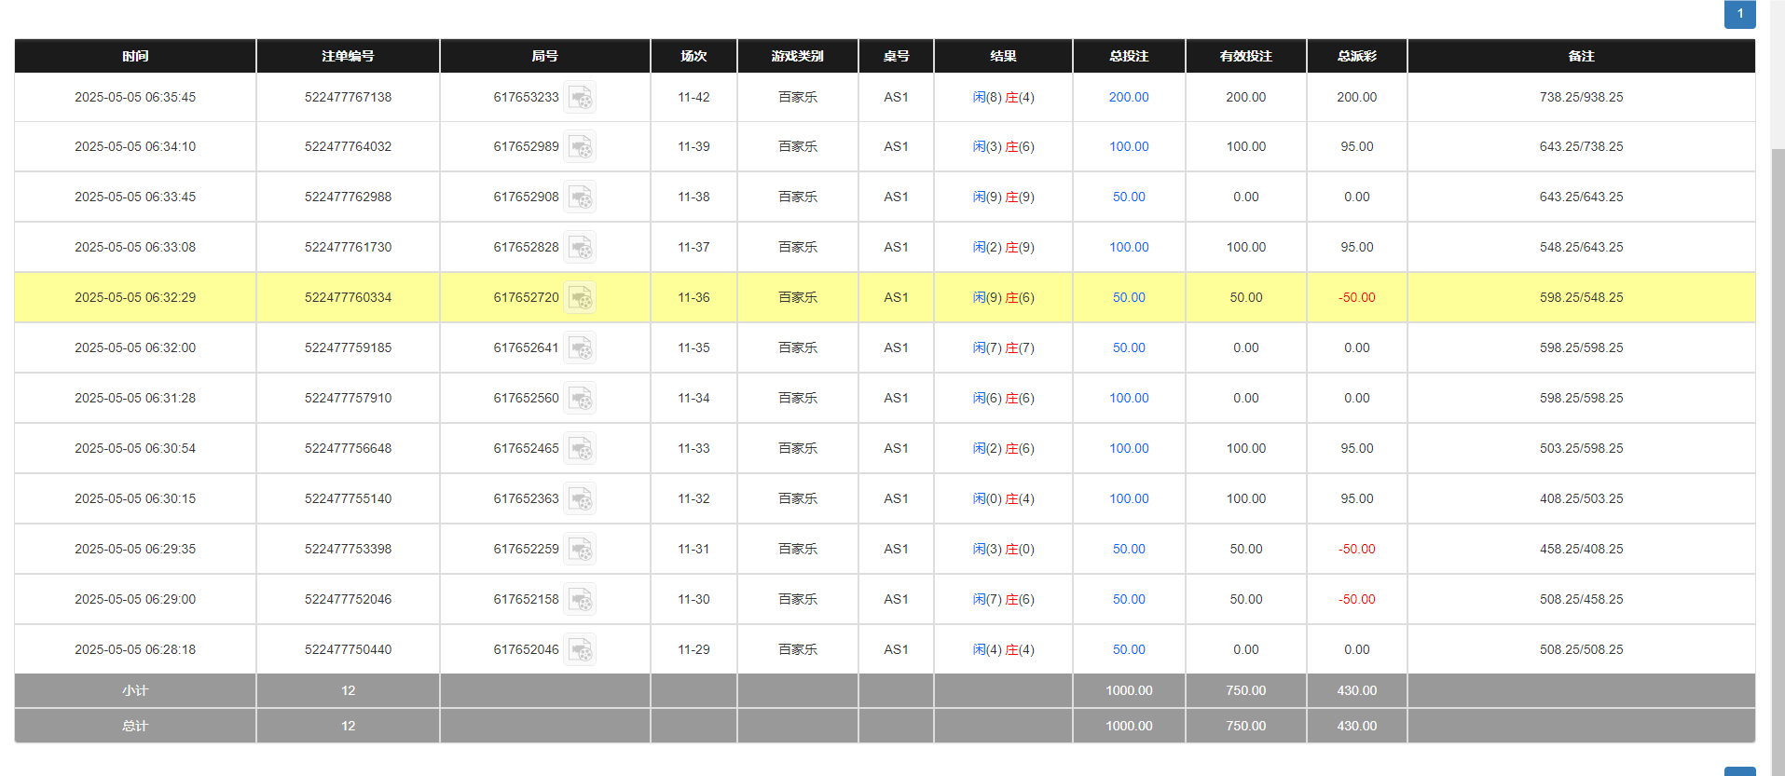Open video replay for round 617652908

click(580, 197)
